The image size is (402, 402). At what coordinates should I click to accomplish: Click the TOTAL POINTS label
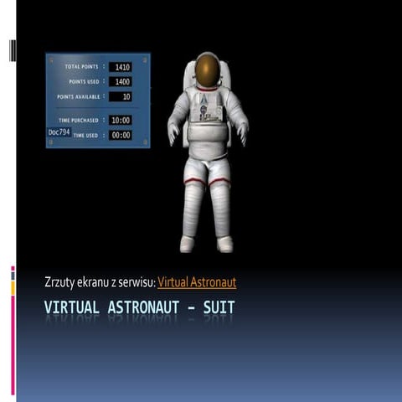point(81,67)
